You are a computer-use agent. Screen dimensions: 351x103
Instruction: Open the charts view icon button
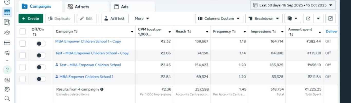330,18
